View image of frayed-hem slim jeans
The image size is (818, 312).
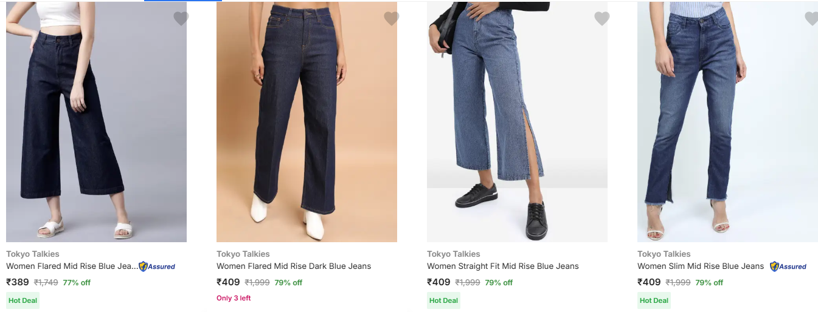point(727,121)
